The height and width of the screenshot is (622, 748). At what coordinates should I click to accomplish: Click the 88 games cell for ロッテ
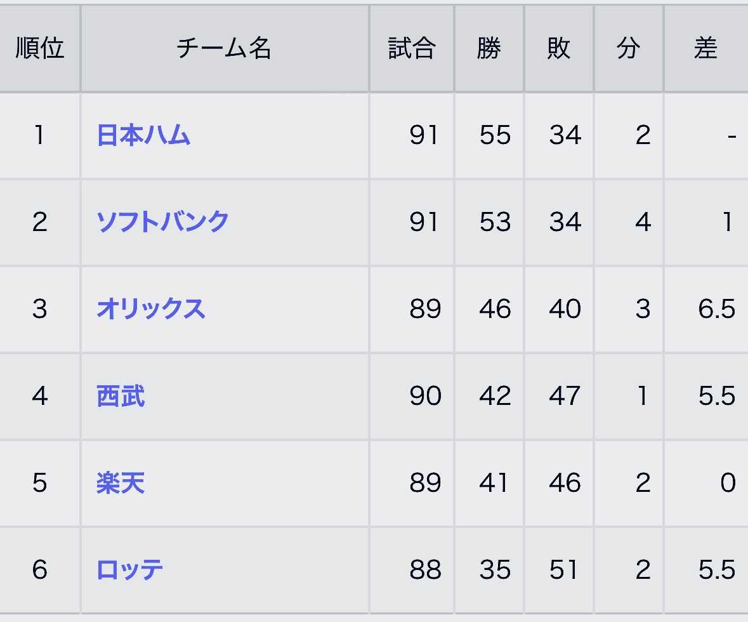tap(424, 570)
